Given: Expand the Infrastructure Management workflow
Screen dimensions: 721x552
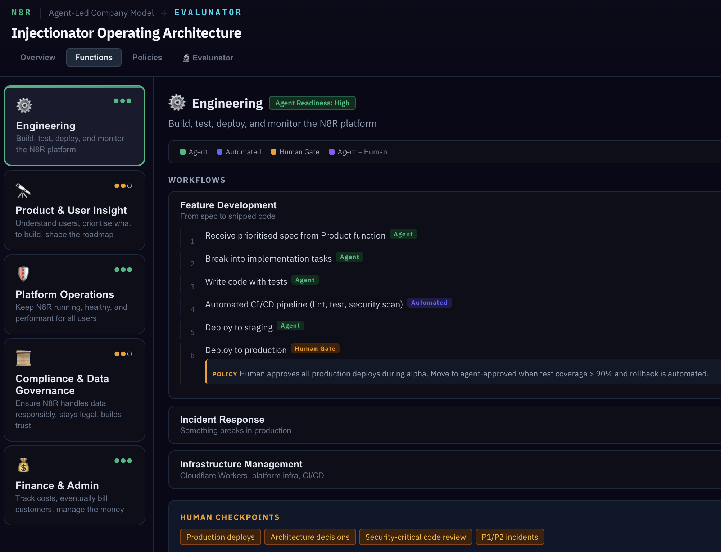Looking at the screenshot, I should pyautogui.click(x=445, y=470).
